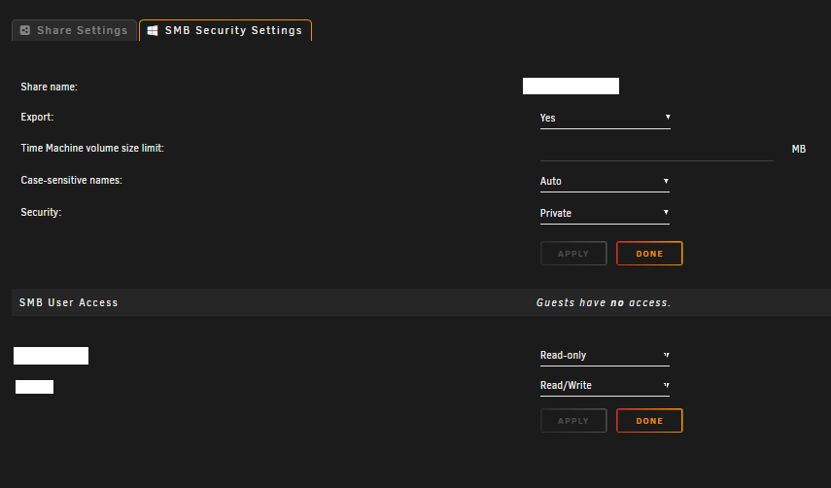The height and width of the screenshot is (488, 831).
Task: Click Apply button under Security setting
Action: pos(573,254)
